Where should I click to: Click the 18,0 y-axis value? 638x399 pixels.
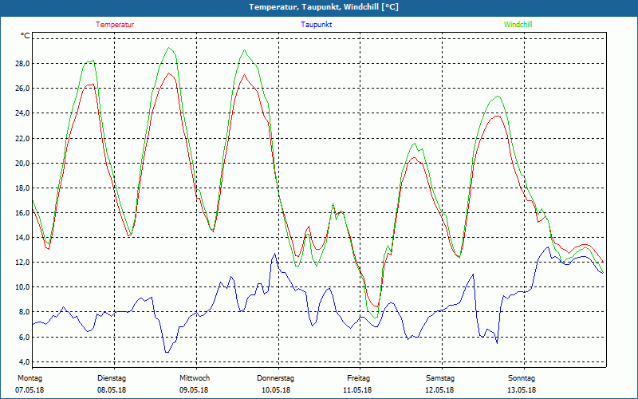tap(22, 188)
